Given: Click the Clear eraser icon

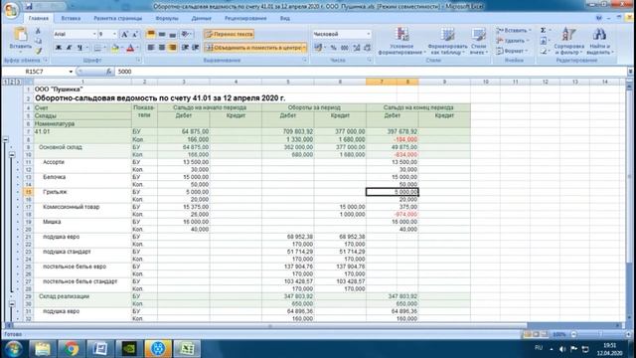Looking at the screenshot, I should tap(544, 51).
